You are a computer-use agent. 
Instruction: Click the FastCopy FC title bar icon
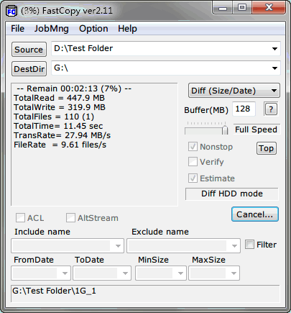click(11, 11)
